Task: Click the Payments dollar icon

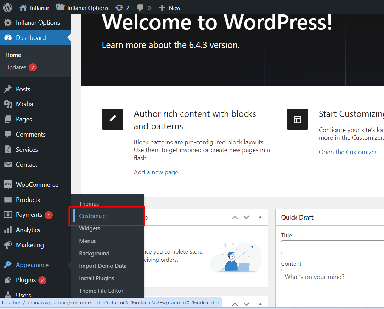Action: tap(8, 215)
